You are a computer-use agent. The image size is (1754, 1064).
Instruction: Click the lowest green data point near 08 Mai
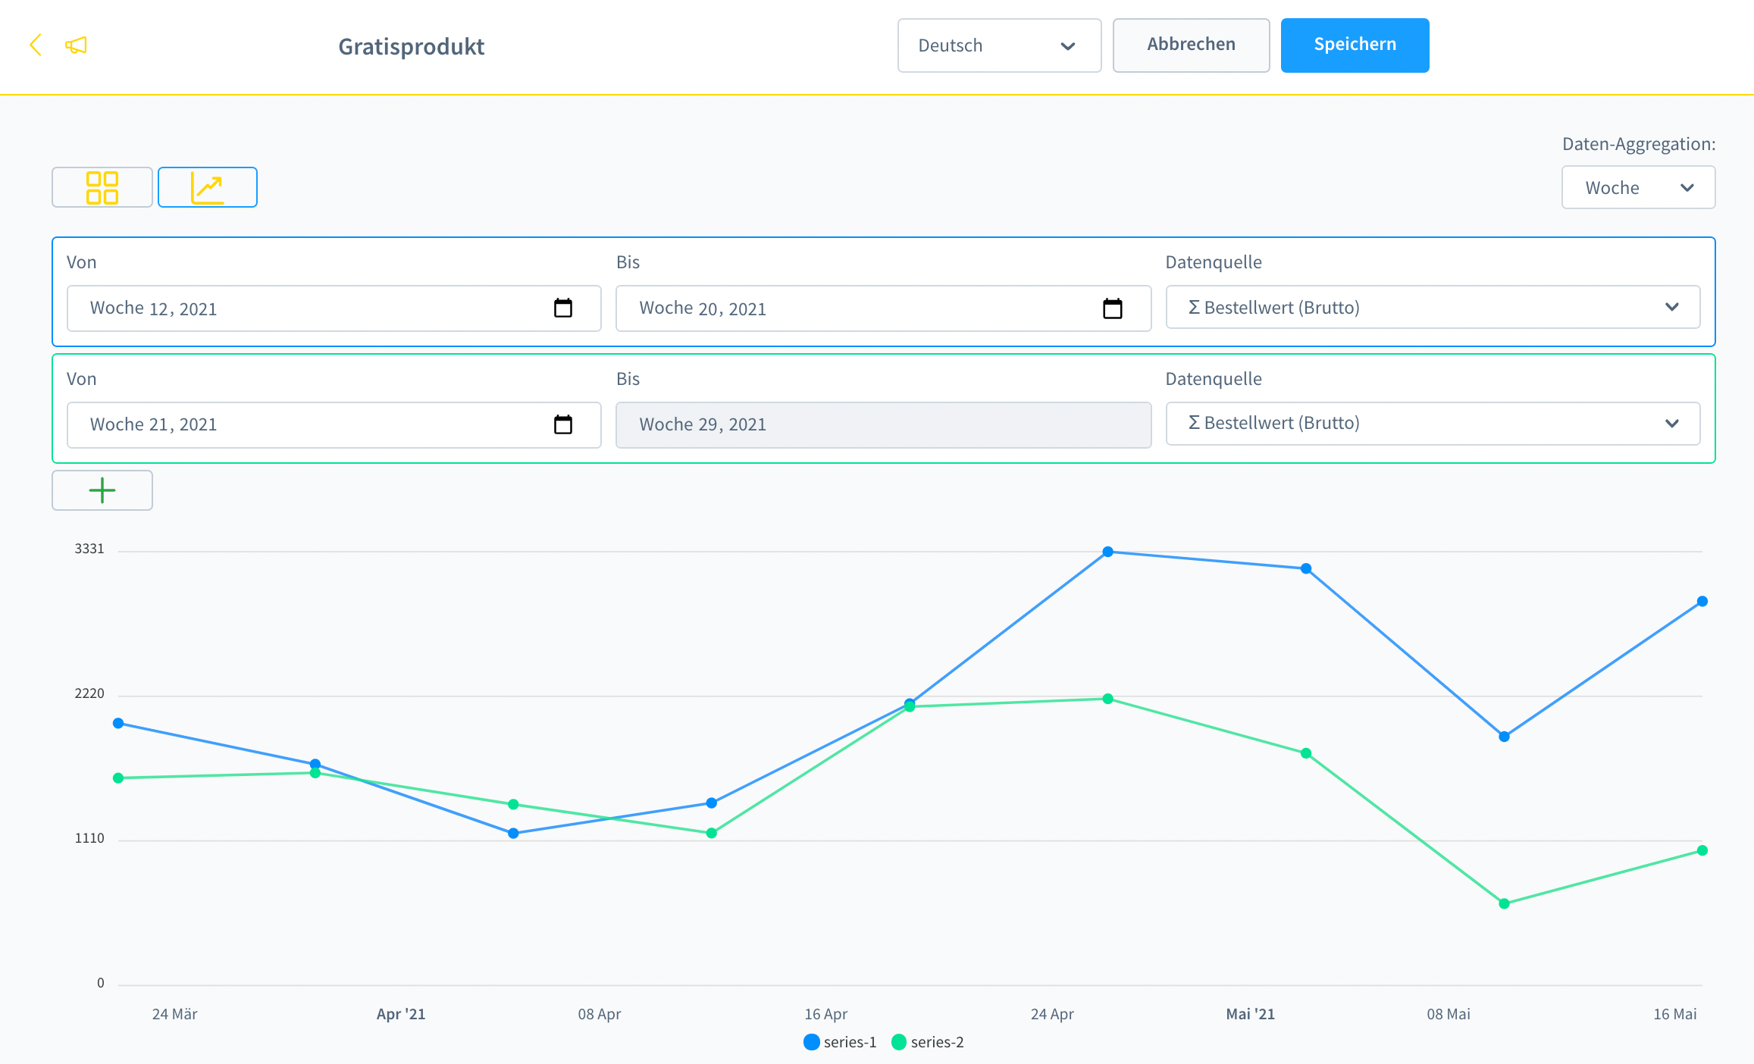[x=1505, y=903]
